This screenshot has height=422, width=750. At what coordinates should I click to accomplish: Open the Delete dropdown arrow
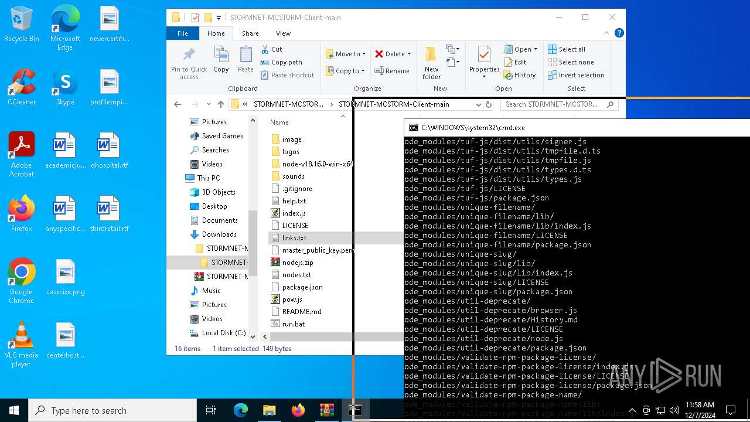click(409, 54)
